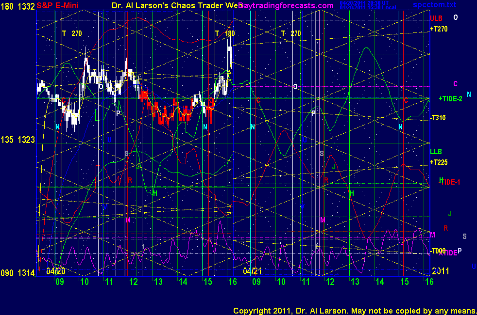The width and height of the screenshot is (477, 315).
Task: Click the "04/20/2011 20:30 UT" timestamp
Action: (x=364, y=3)
